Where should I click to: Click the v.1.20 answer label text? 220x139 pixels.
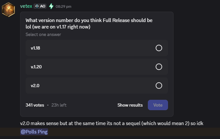[36, 67]
